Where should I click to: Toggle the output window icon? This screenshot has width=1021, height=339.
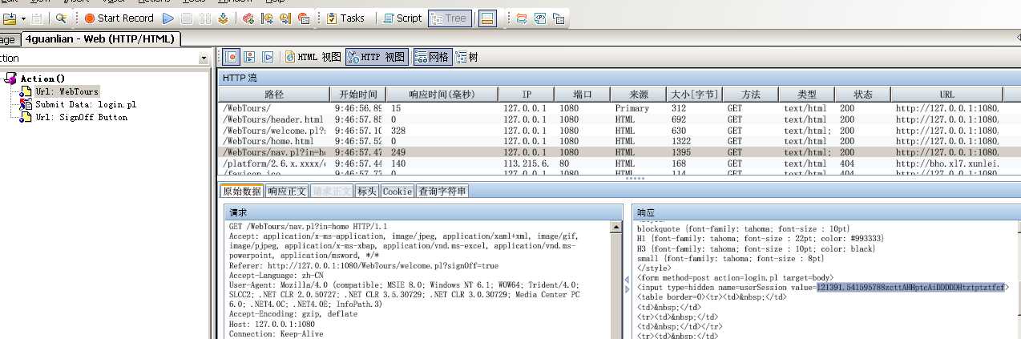[x=486, y=18]
